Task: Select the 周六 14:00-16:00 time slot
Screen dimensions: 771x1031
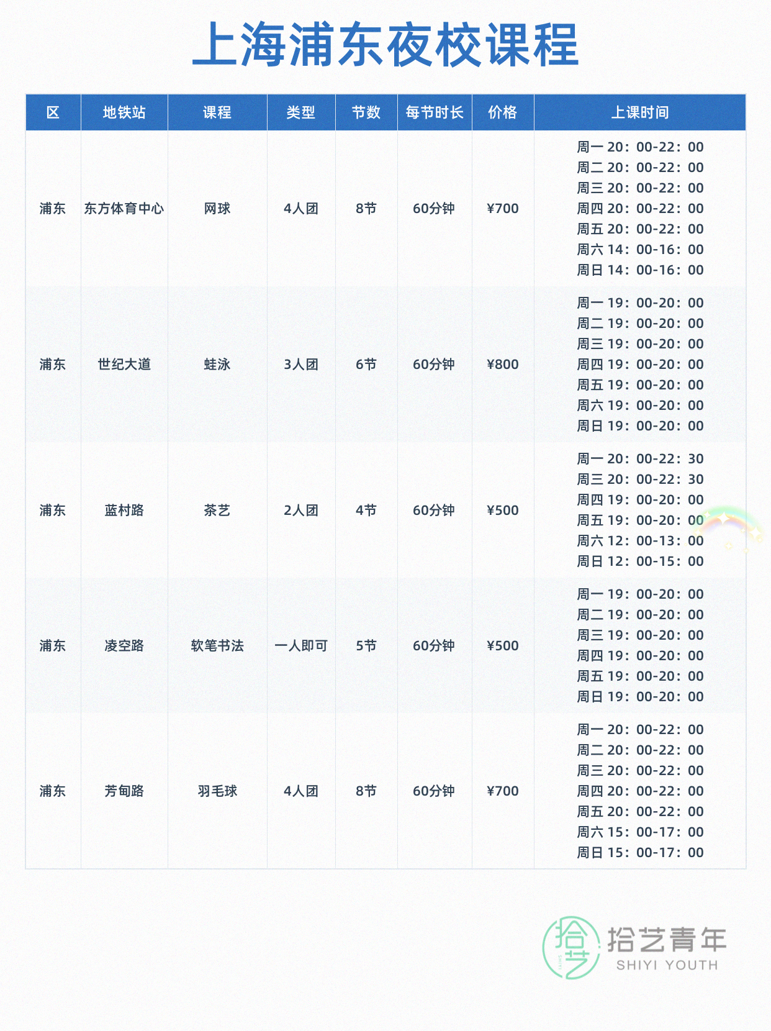Action: pos(640,250)
